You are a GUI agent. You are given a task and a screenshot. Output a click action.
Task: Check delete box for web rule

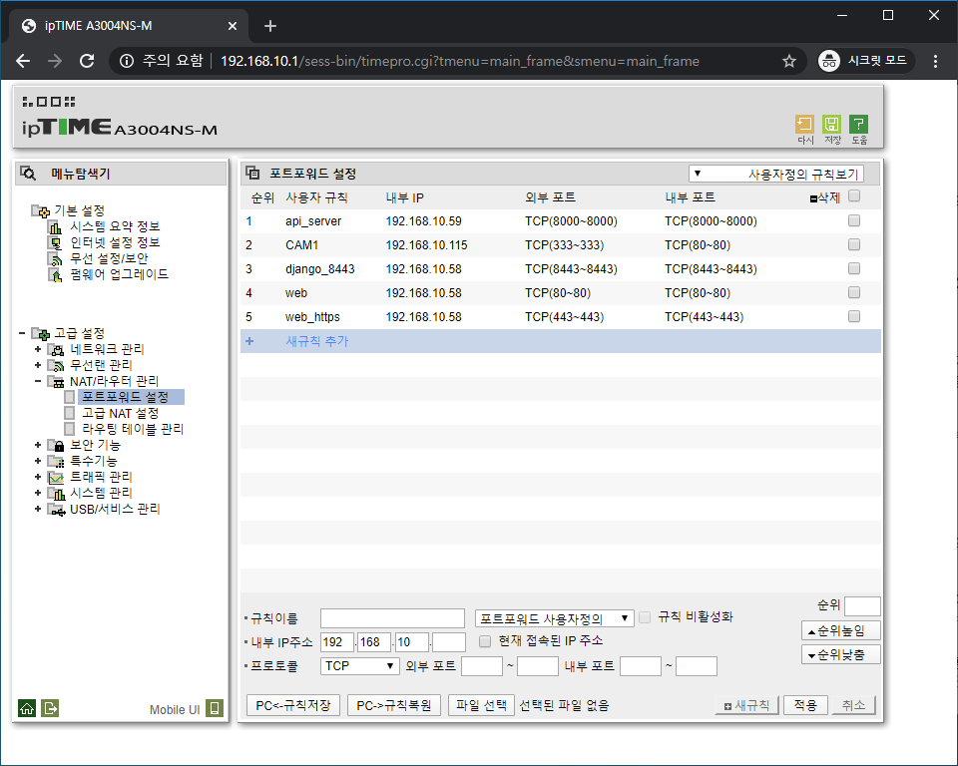point(854,292)
